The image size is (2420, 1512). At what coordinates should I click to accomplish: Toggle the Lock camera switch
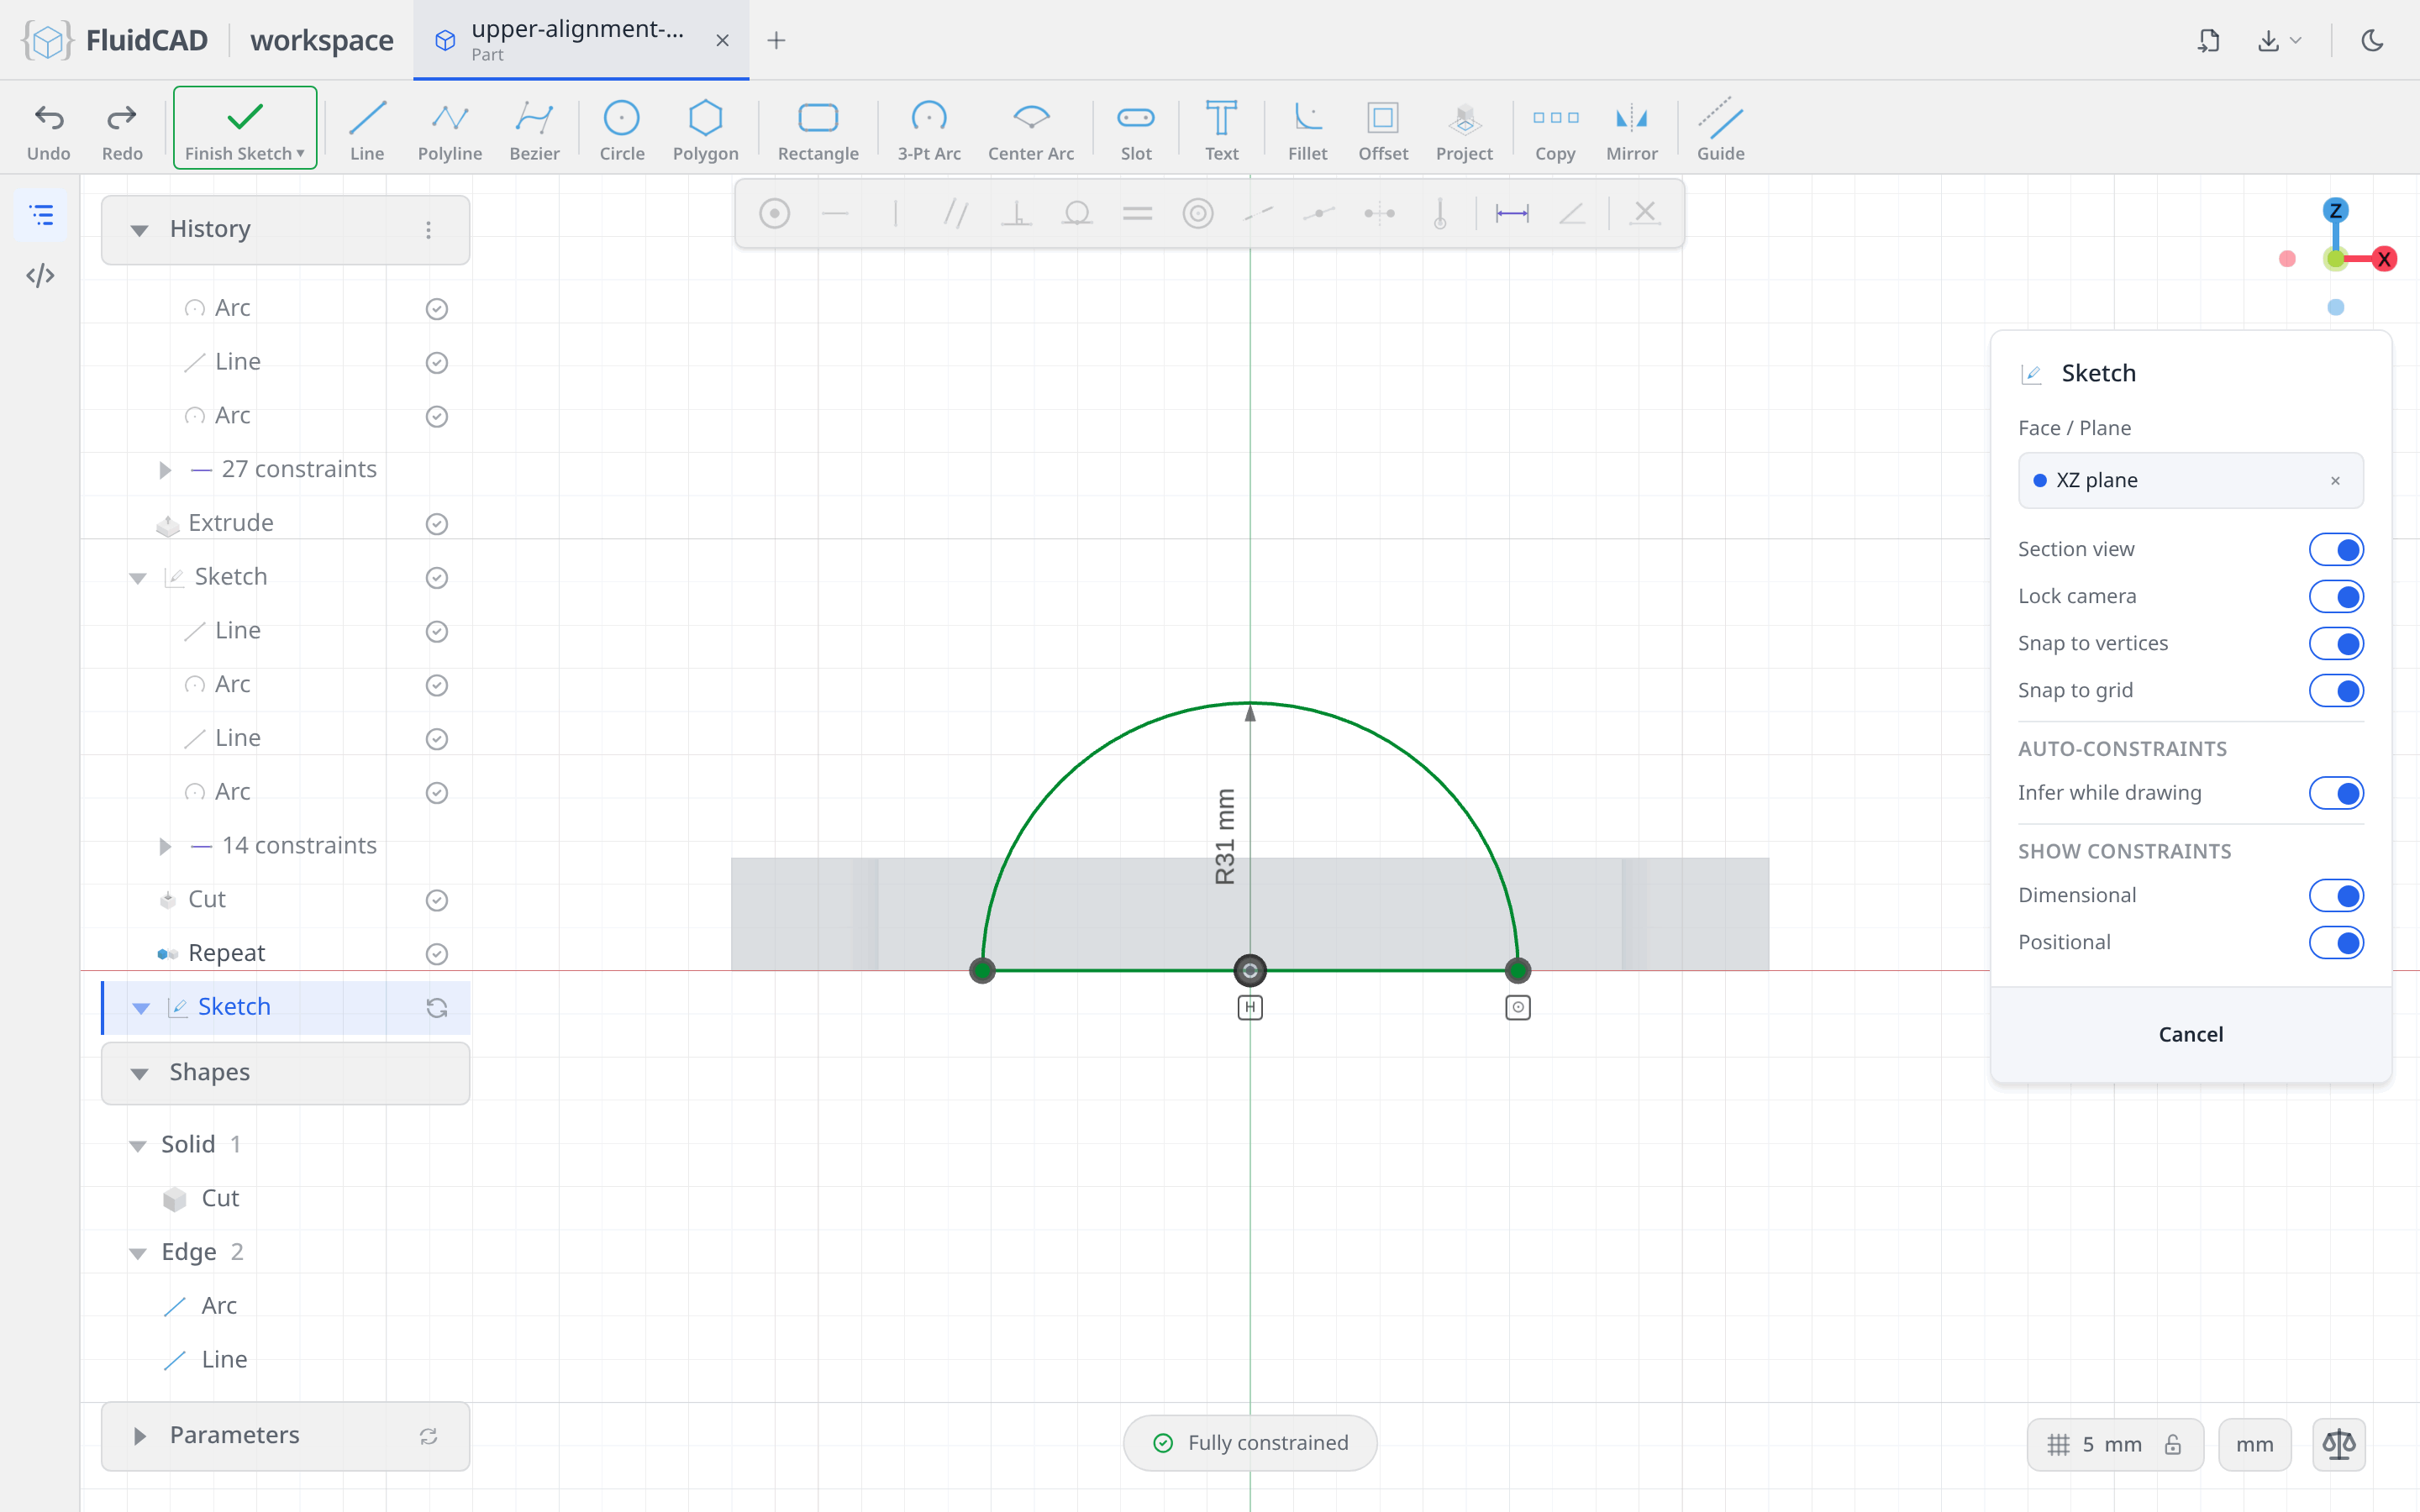point(2336,596)
